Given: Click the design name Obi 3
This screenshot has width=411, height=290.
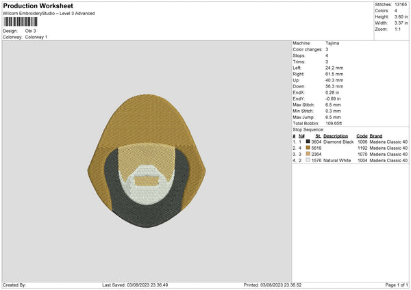Looking at the screenshot, I should [31, 31].
